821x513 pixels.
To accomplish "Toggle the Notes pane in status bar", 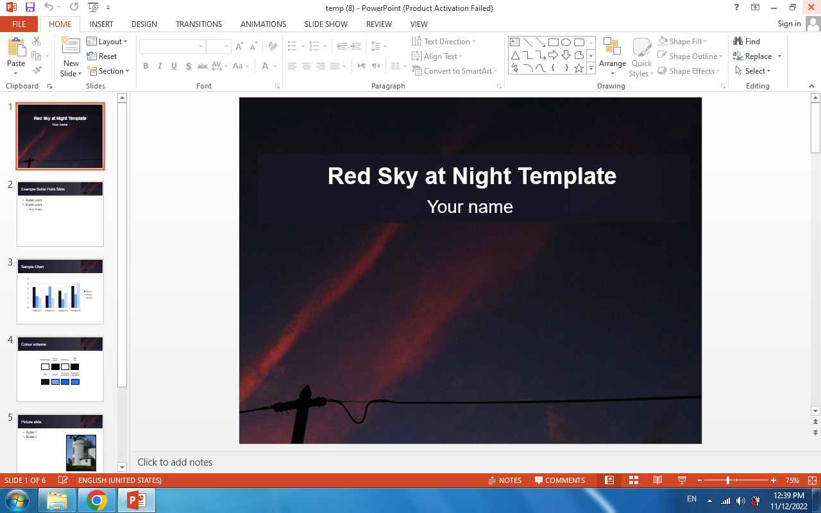I will pyautogui.click(x=505, y=480).
